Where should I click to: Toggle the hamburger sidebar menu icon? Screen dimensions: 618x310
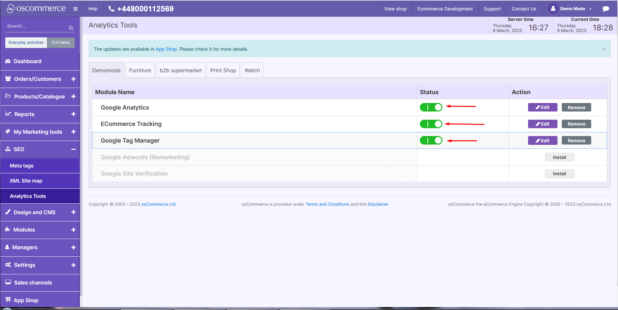[76, 9]
